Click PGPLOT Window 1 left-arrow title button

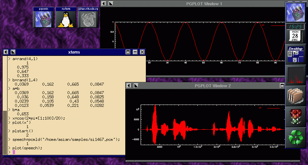coord(103,3)
